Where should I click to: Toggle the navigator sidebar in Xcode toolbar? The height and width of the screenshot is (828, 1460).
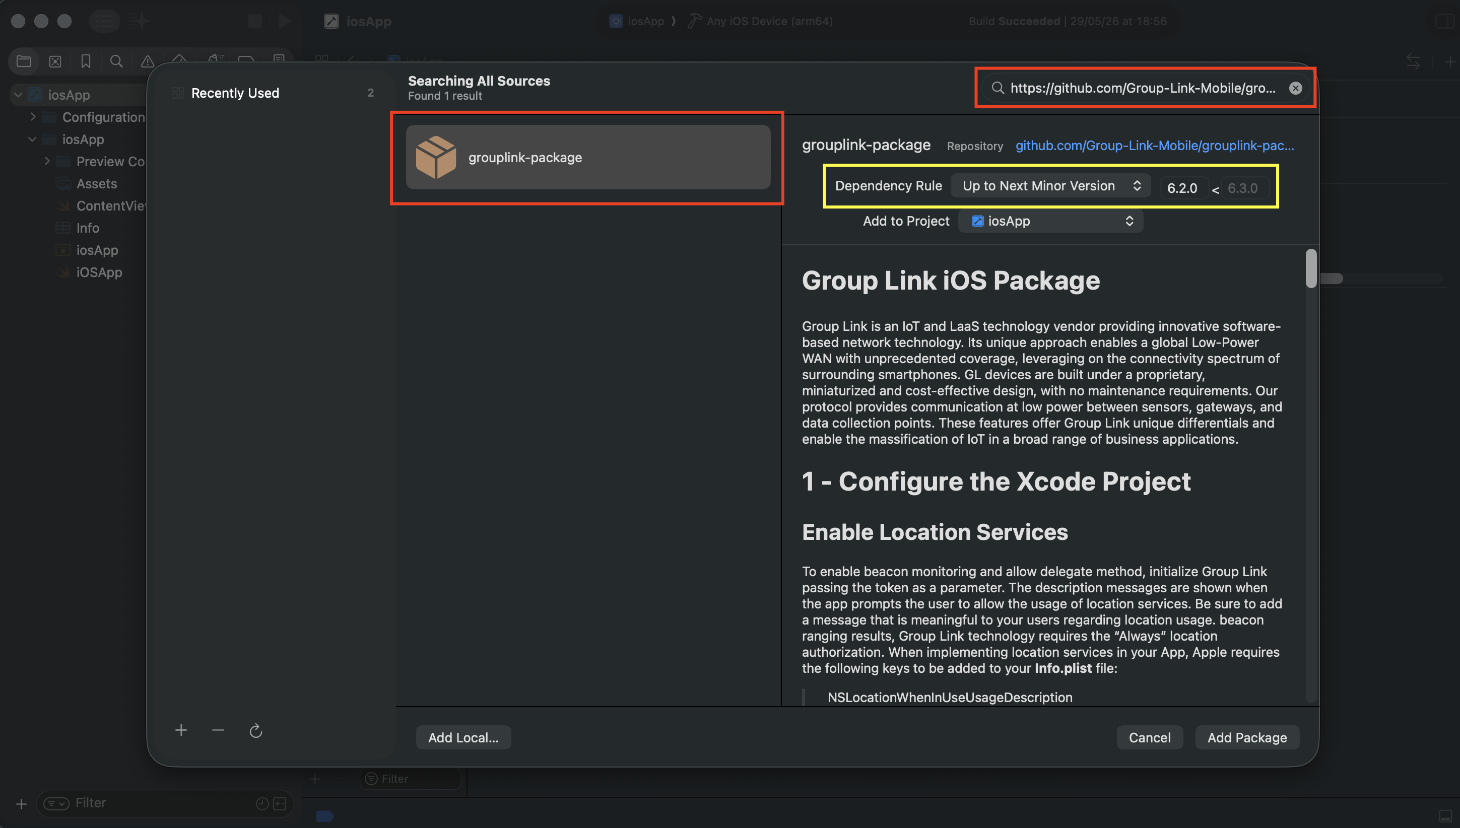[x=105, y=21]
